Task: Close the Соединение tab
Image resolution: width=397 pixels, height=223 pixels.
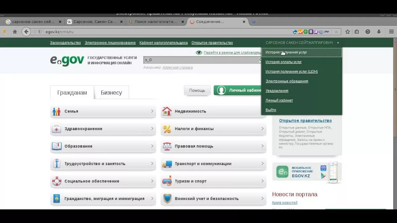Action: pos(244,22)
